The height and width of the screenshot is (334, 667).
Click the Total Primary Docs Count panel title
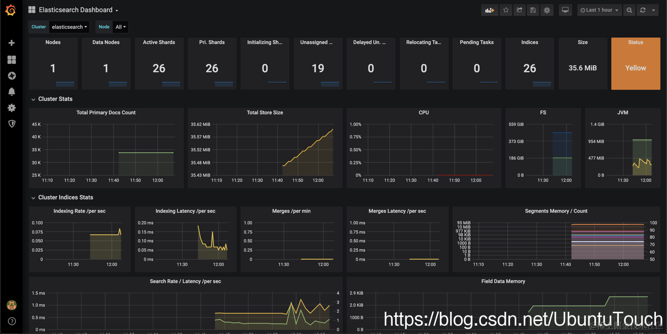click(x=106, y=112)
